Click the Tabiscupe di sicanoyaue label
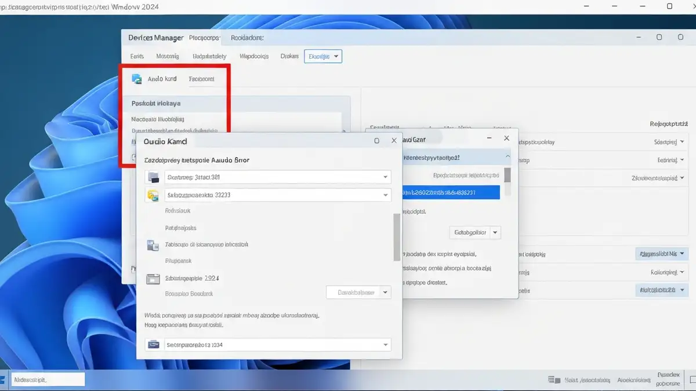The height and width of the screenshot is (391, 696). click(207, 245)
